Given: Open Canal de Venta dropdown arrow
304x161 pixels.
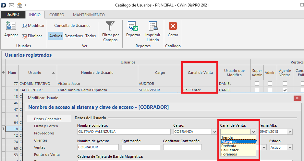Looking at the screenshot, I should pos(253,132).
